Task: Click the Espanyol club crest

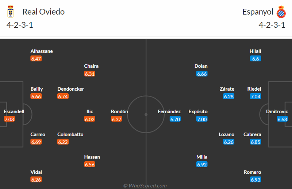Action: tap(281, 12)
